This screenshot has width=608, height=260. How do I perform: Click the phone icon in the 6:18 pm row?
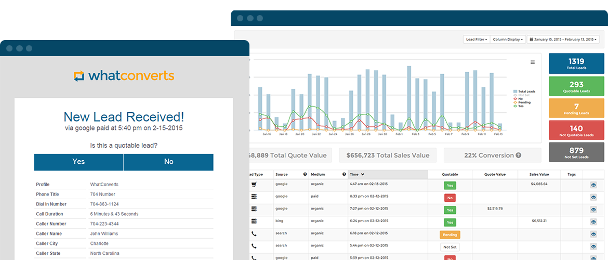pos(254,234)
